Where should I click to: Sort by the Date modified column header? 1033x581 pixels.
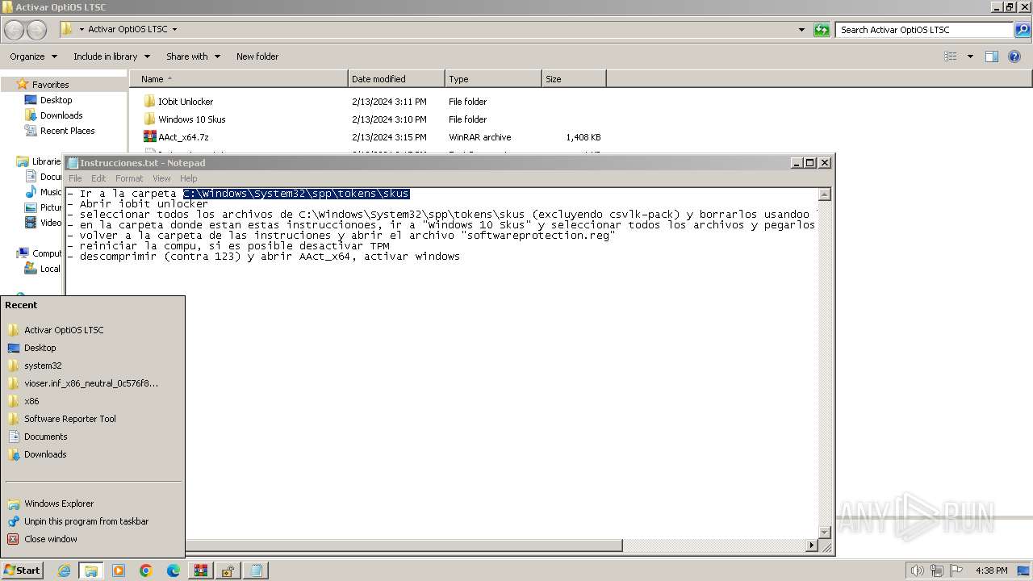(396, 79)
